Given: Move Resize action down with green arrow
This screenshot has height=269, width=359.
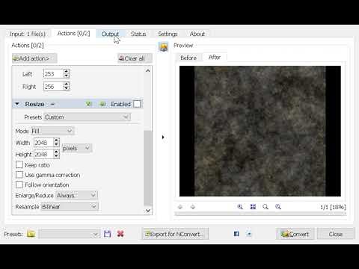Looking at the screenshot, I should pos(102,104).
